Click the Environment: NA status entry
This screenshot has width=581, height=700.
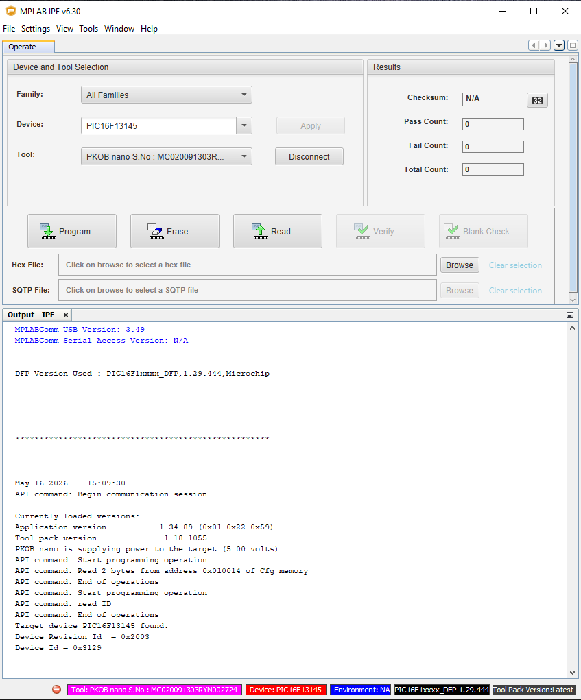[x=361, y=690]
